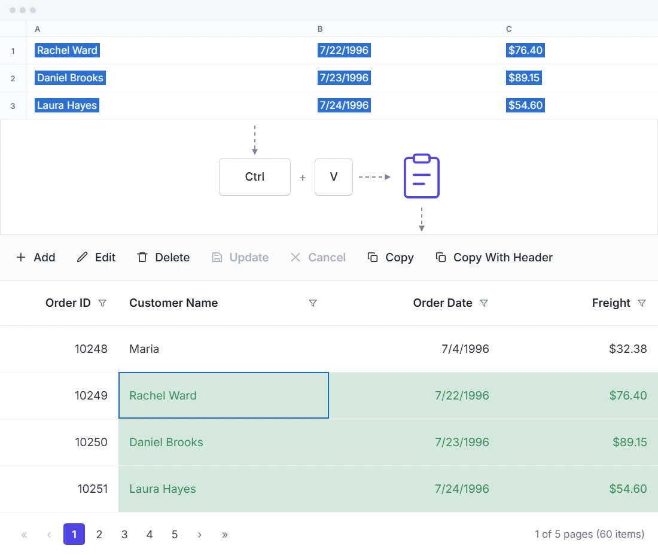Sort by Order ID column header
Image resolution: width=658 pixels, height=555 pixels.
[68, 303]
